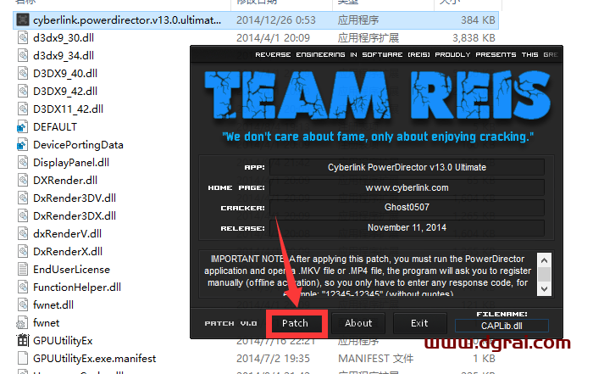Select file name D3DX9_42.dll

point(65,92)
